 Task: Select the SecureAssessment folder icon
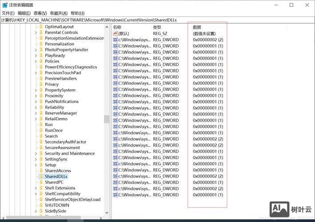[41, 148]
